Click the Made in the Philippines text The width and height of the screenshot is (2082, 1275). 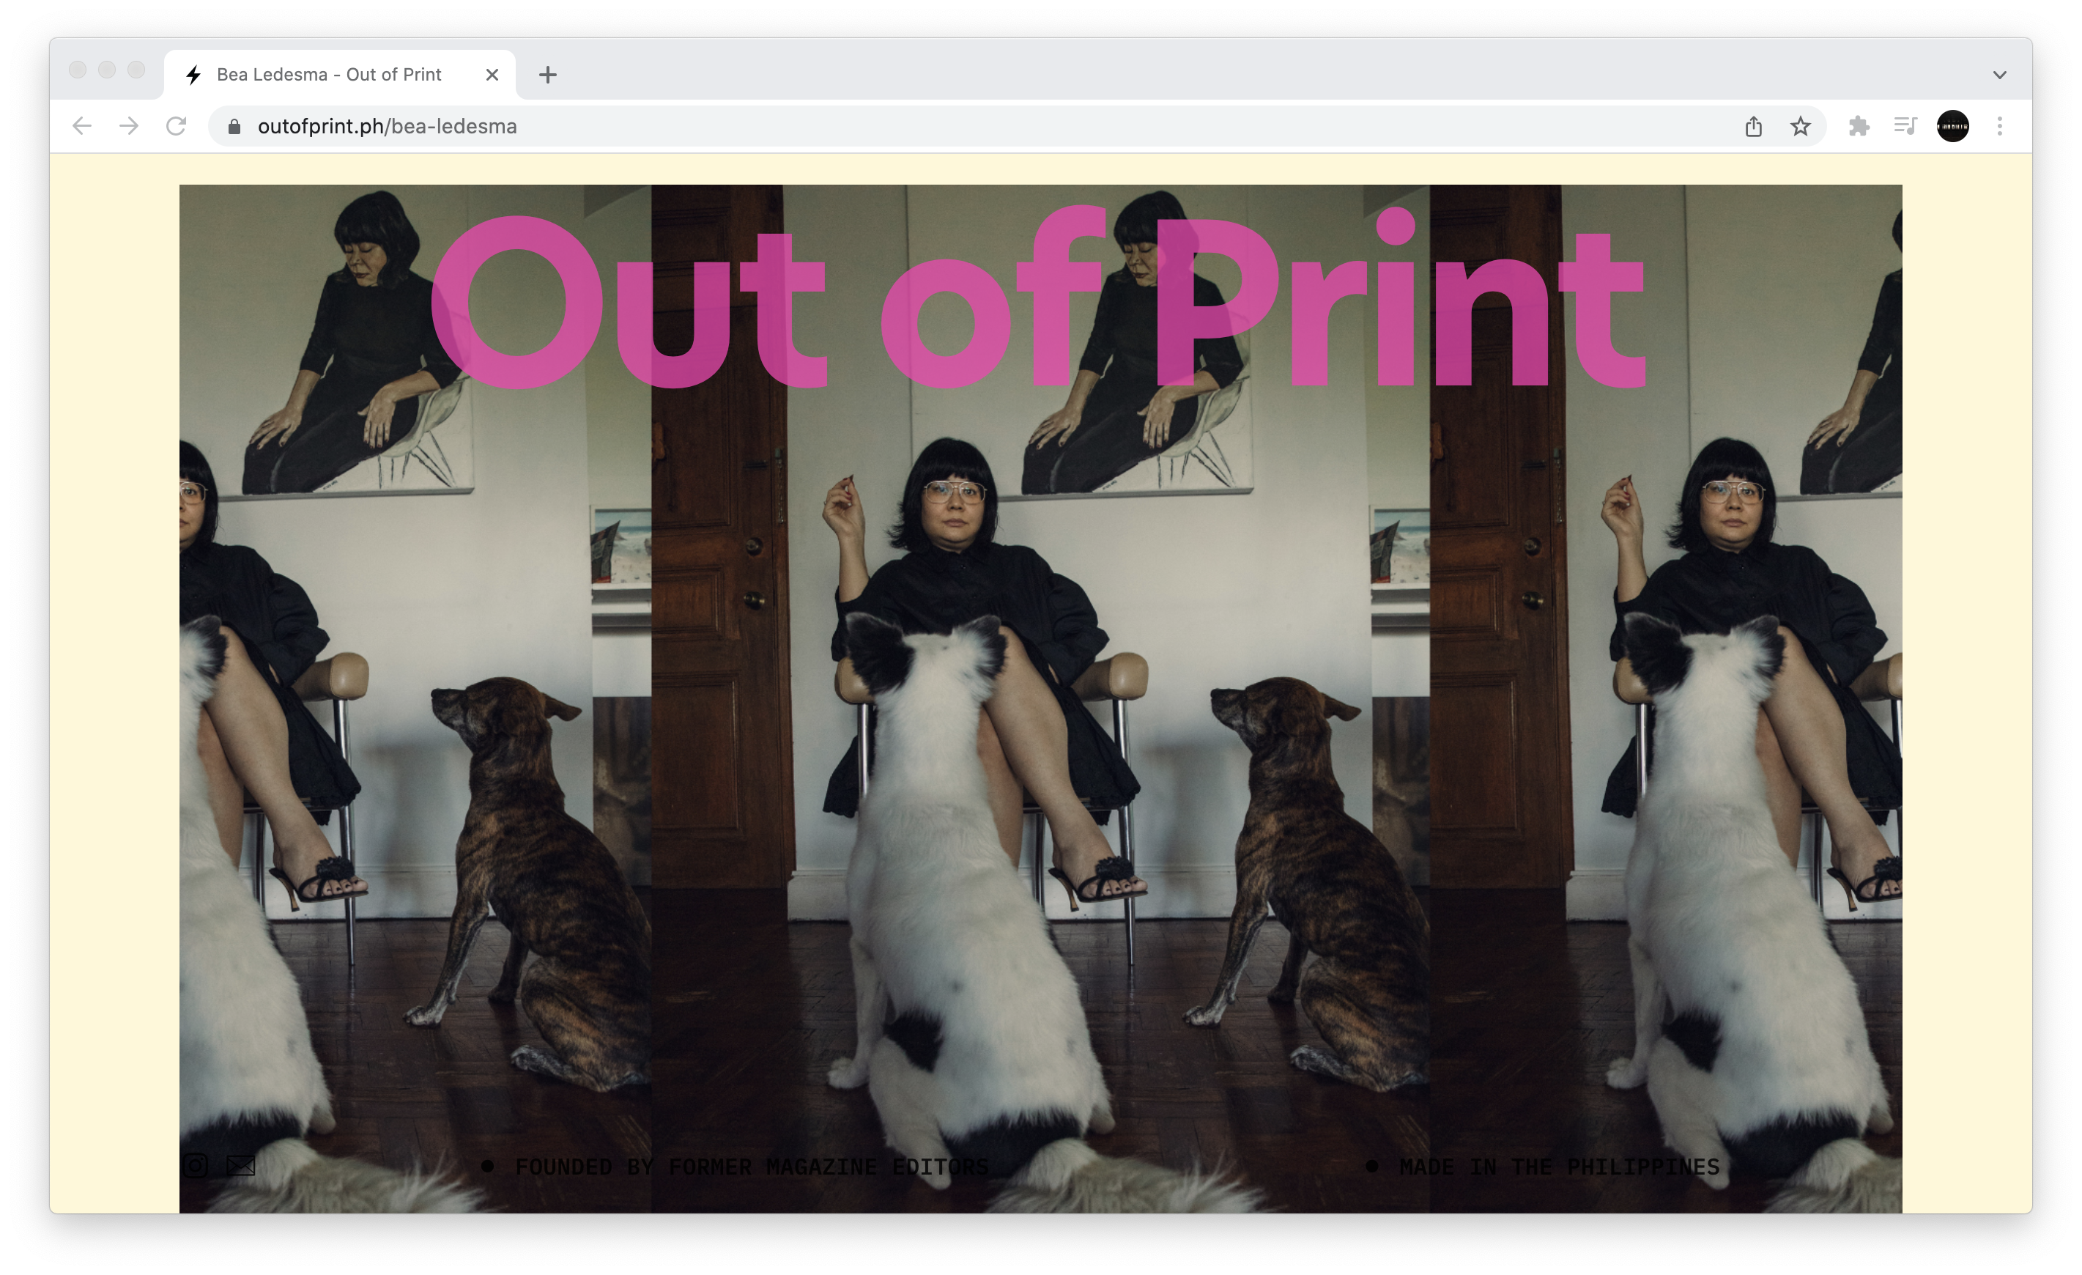pos(1558,1167)
